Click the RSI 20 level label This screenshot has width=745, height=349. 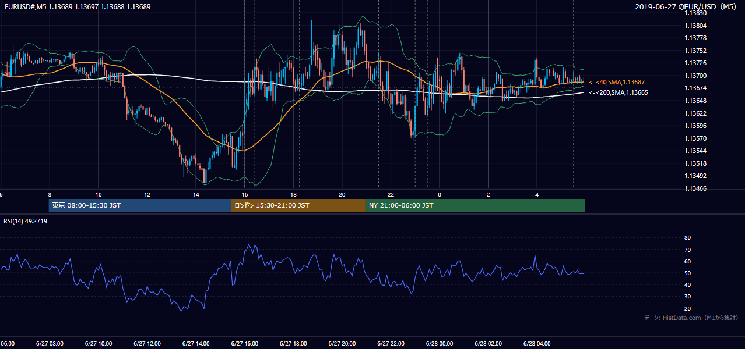point(688,308)
